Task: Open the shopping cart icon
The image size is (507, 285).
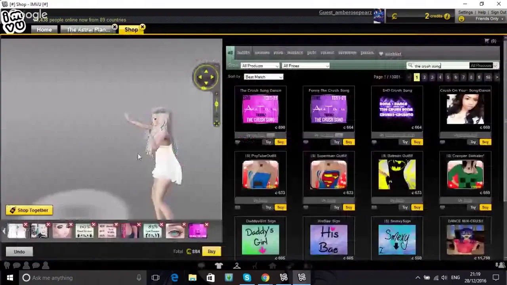Action: [x=487, y=41]
